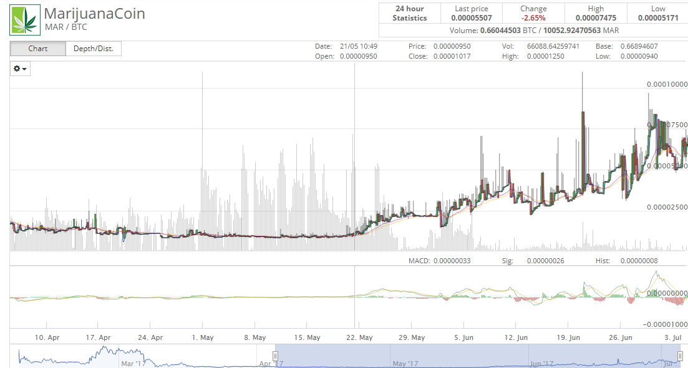Click the candle Low value 0.00000940
Image resolution: width=688 pixels, height=368 pixels.
[639, 56]
